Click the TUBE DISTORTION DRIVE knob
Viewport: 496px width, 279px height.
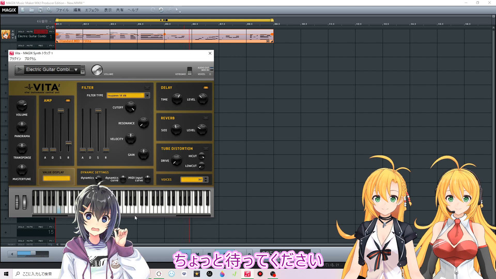coord(176,160)
